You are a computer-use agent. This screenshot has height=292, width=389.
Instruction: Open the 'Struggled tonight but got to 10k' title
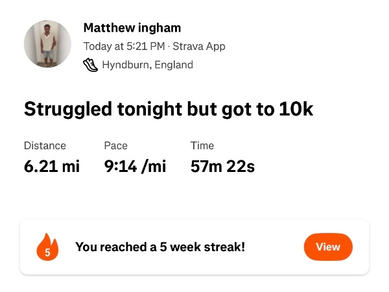[x=169, y=109]
